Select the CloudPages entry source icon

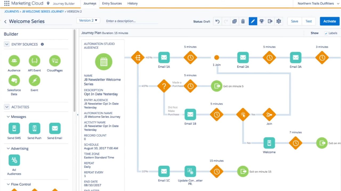[55, 61]
